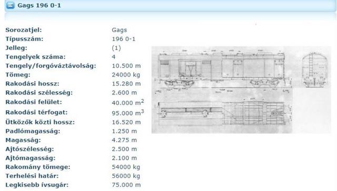This screenshot has height=191, width=337.
Task: Click the Rakodási térfogat value 95.000 m³
Action: tap(128, 112)
